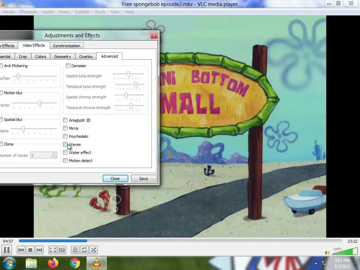
Task: Stop playback with the stop button
Action: pos(30,250)
